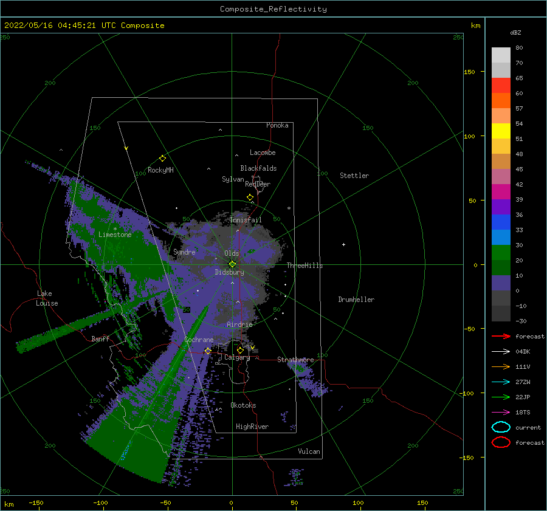Click the blue 36 dBZ color swatch
This screenshot has width=547, height=511.
(x=501, y=222)
